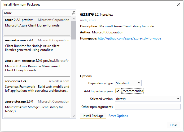Open the azure-sdk-for-node homepage link
The width and height of the screenshot is (184, 132).
point(129,38)
